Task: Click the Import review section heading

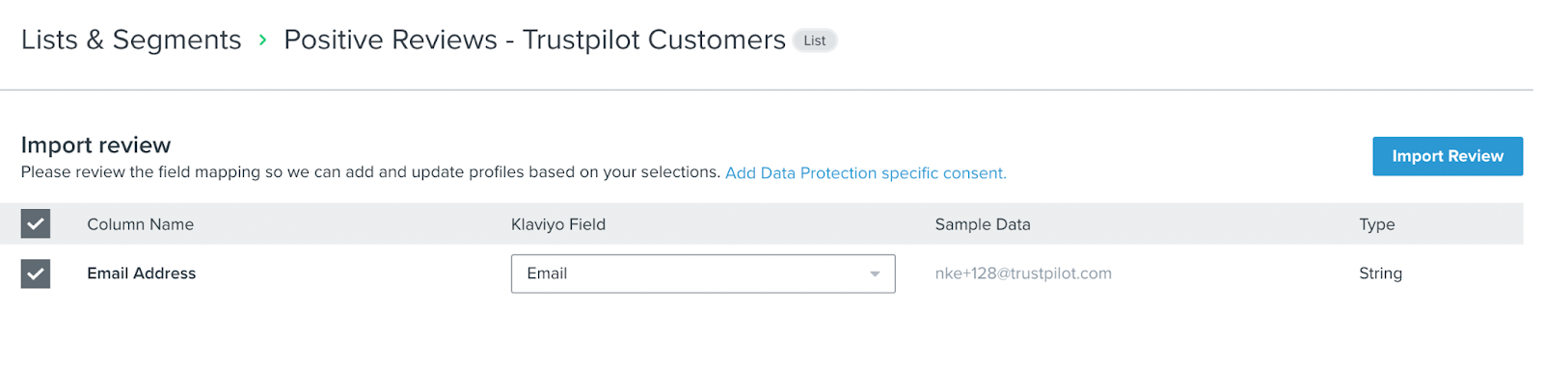Action: [96, 145]
